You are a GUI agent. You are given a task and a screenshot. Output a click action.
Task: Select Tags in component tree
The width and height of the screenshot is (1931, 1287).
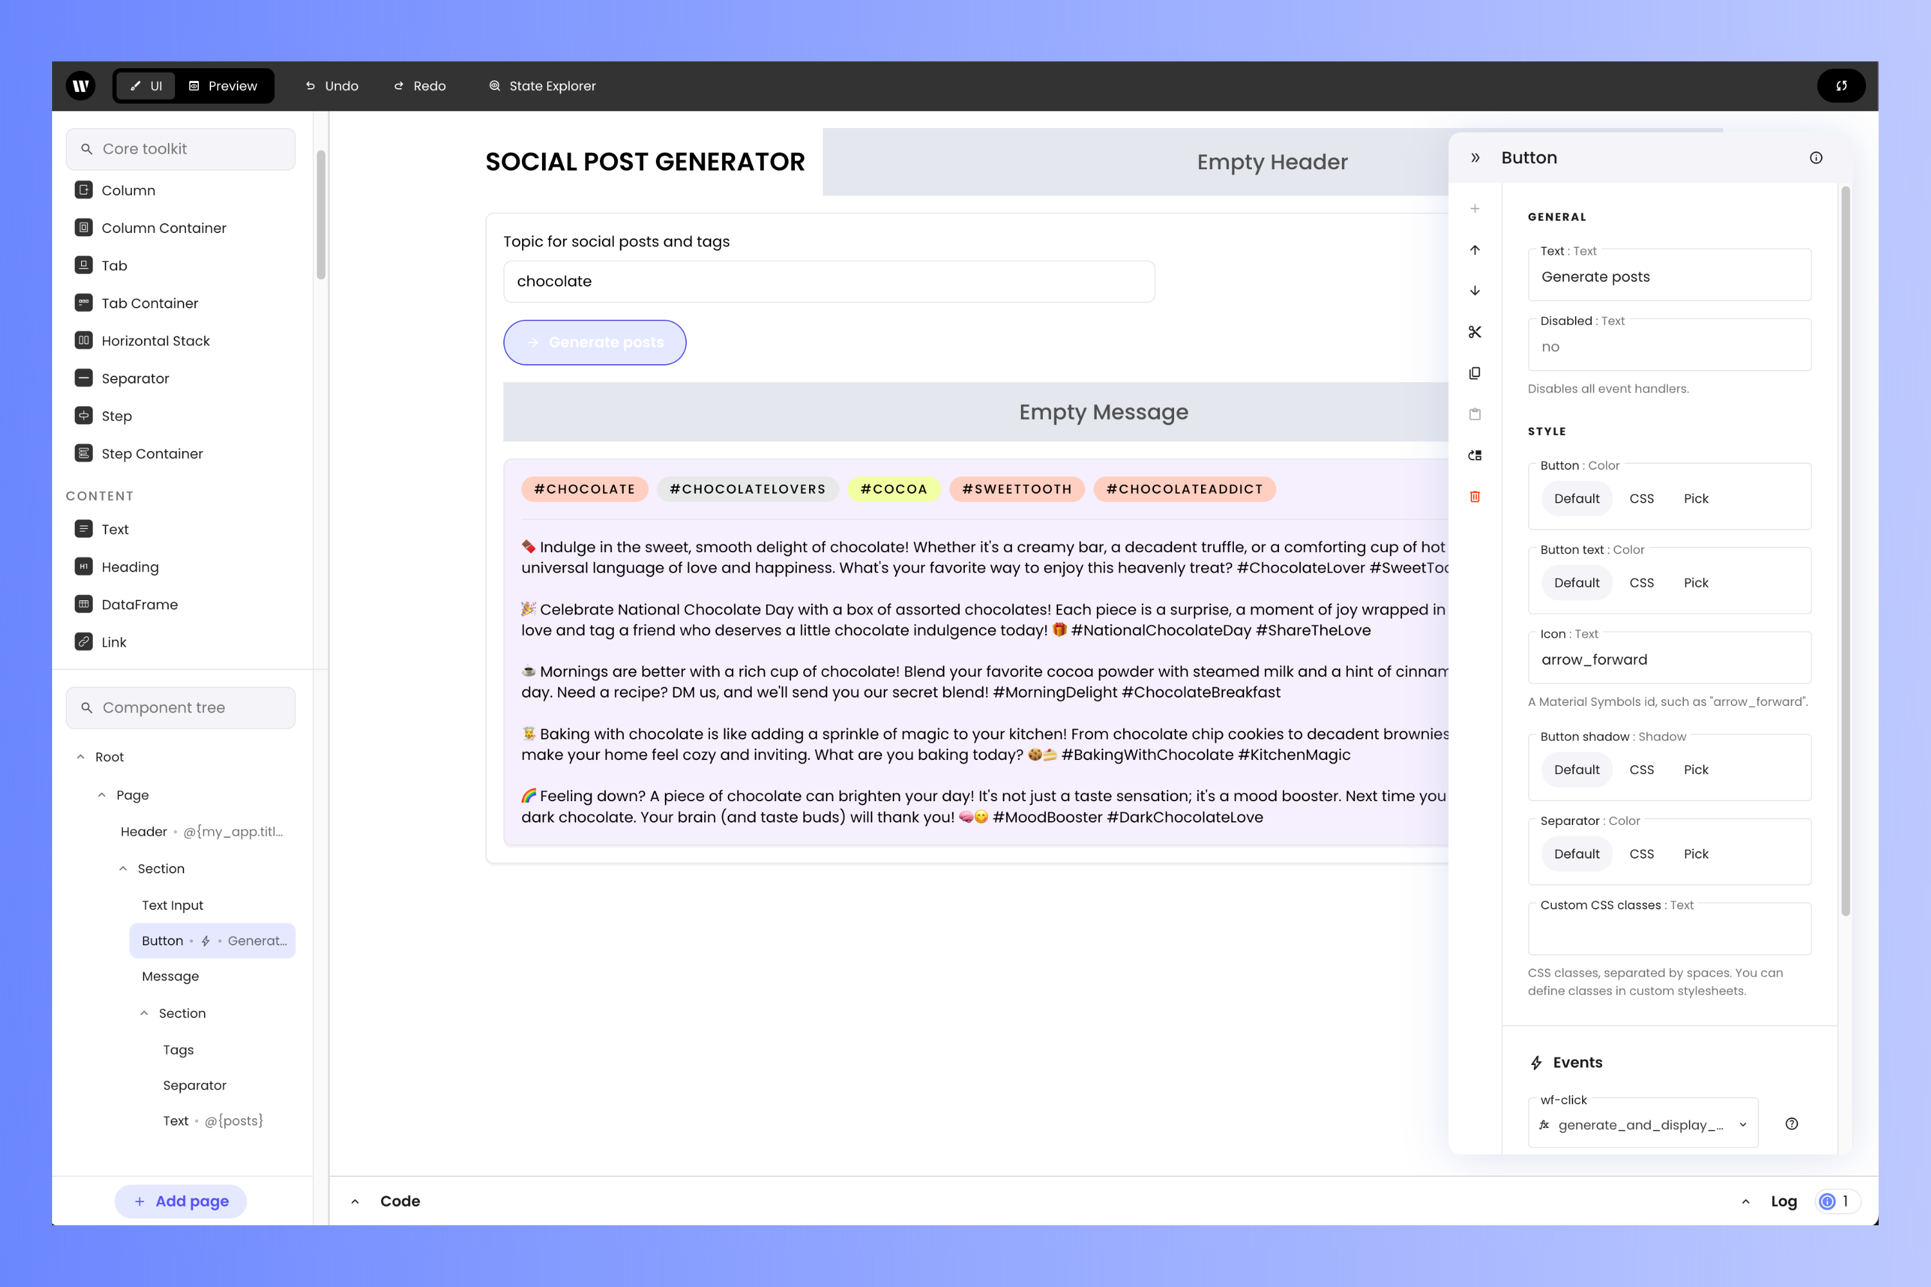tap(178, 1050)
